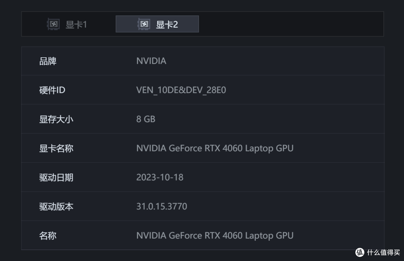
Task: Select the 驱动日期 value 2023-10-18
Action: click(160, 177)
